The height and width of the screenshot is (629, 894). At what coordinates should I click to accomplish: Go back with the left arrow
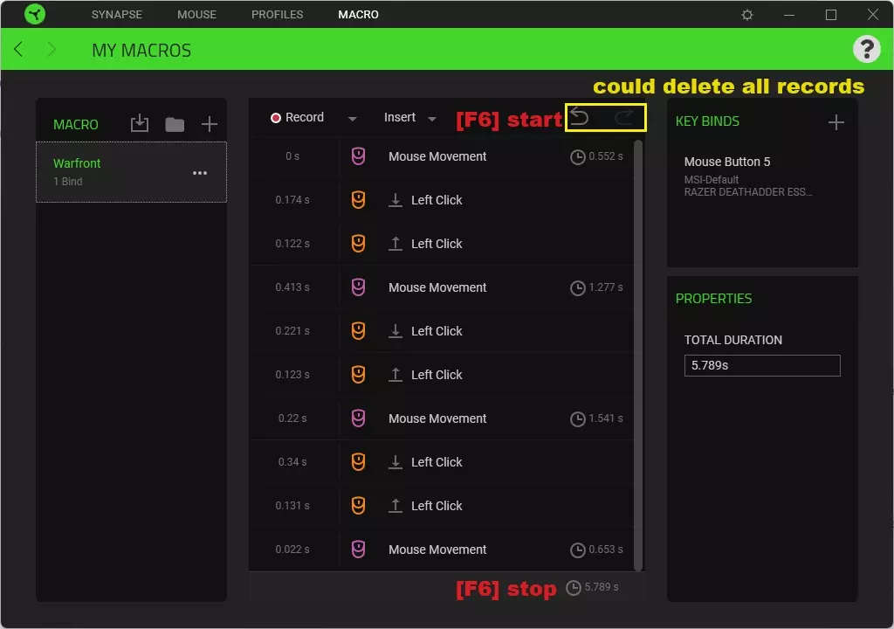18,49
